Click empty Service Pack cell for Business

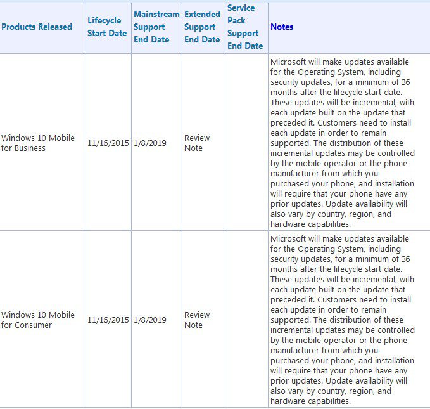(x=246, y=143)
